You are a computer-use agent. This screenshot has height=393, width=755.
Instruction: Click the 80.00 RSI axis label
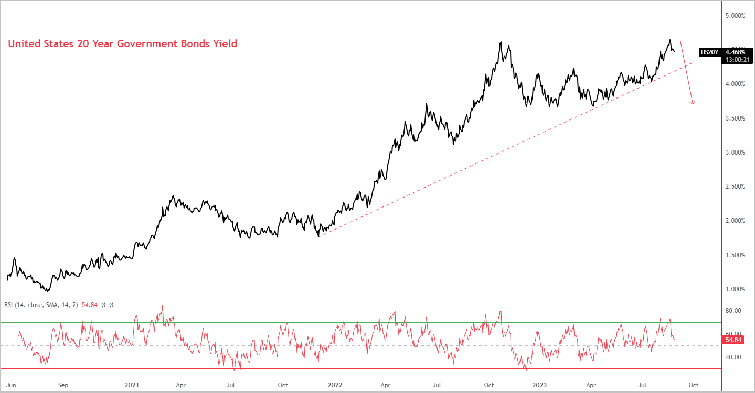[733, 311]
